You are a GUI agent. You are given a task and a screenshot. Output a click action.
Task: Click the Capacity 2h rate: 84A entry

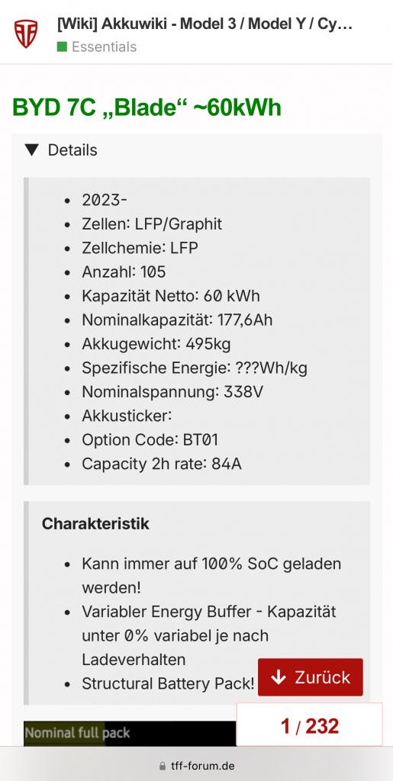162,464
